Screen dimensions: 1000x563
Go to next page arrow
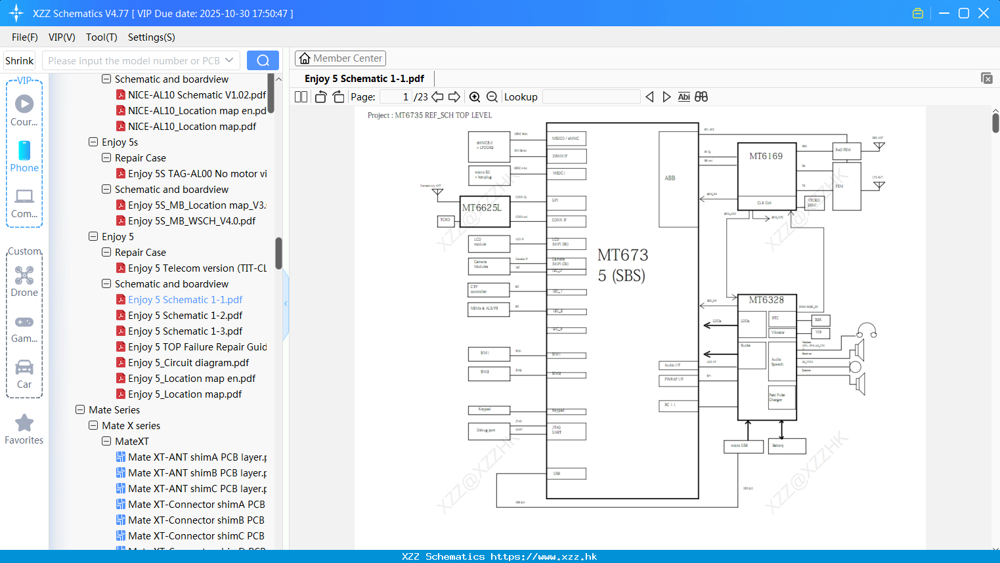tap(454, 97)
